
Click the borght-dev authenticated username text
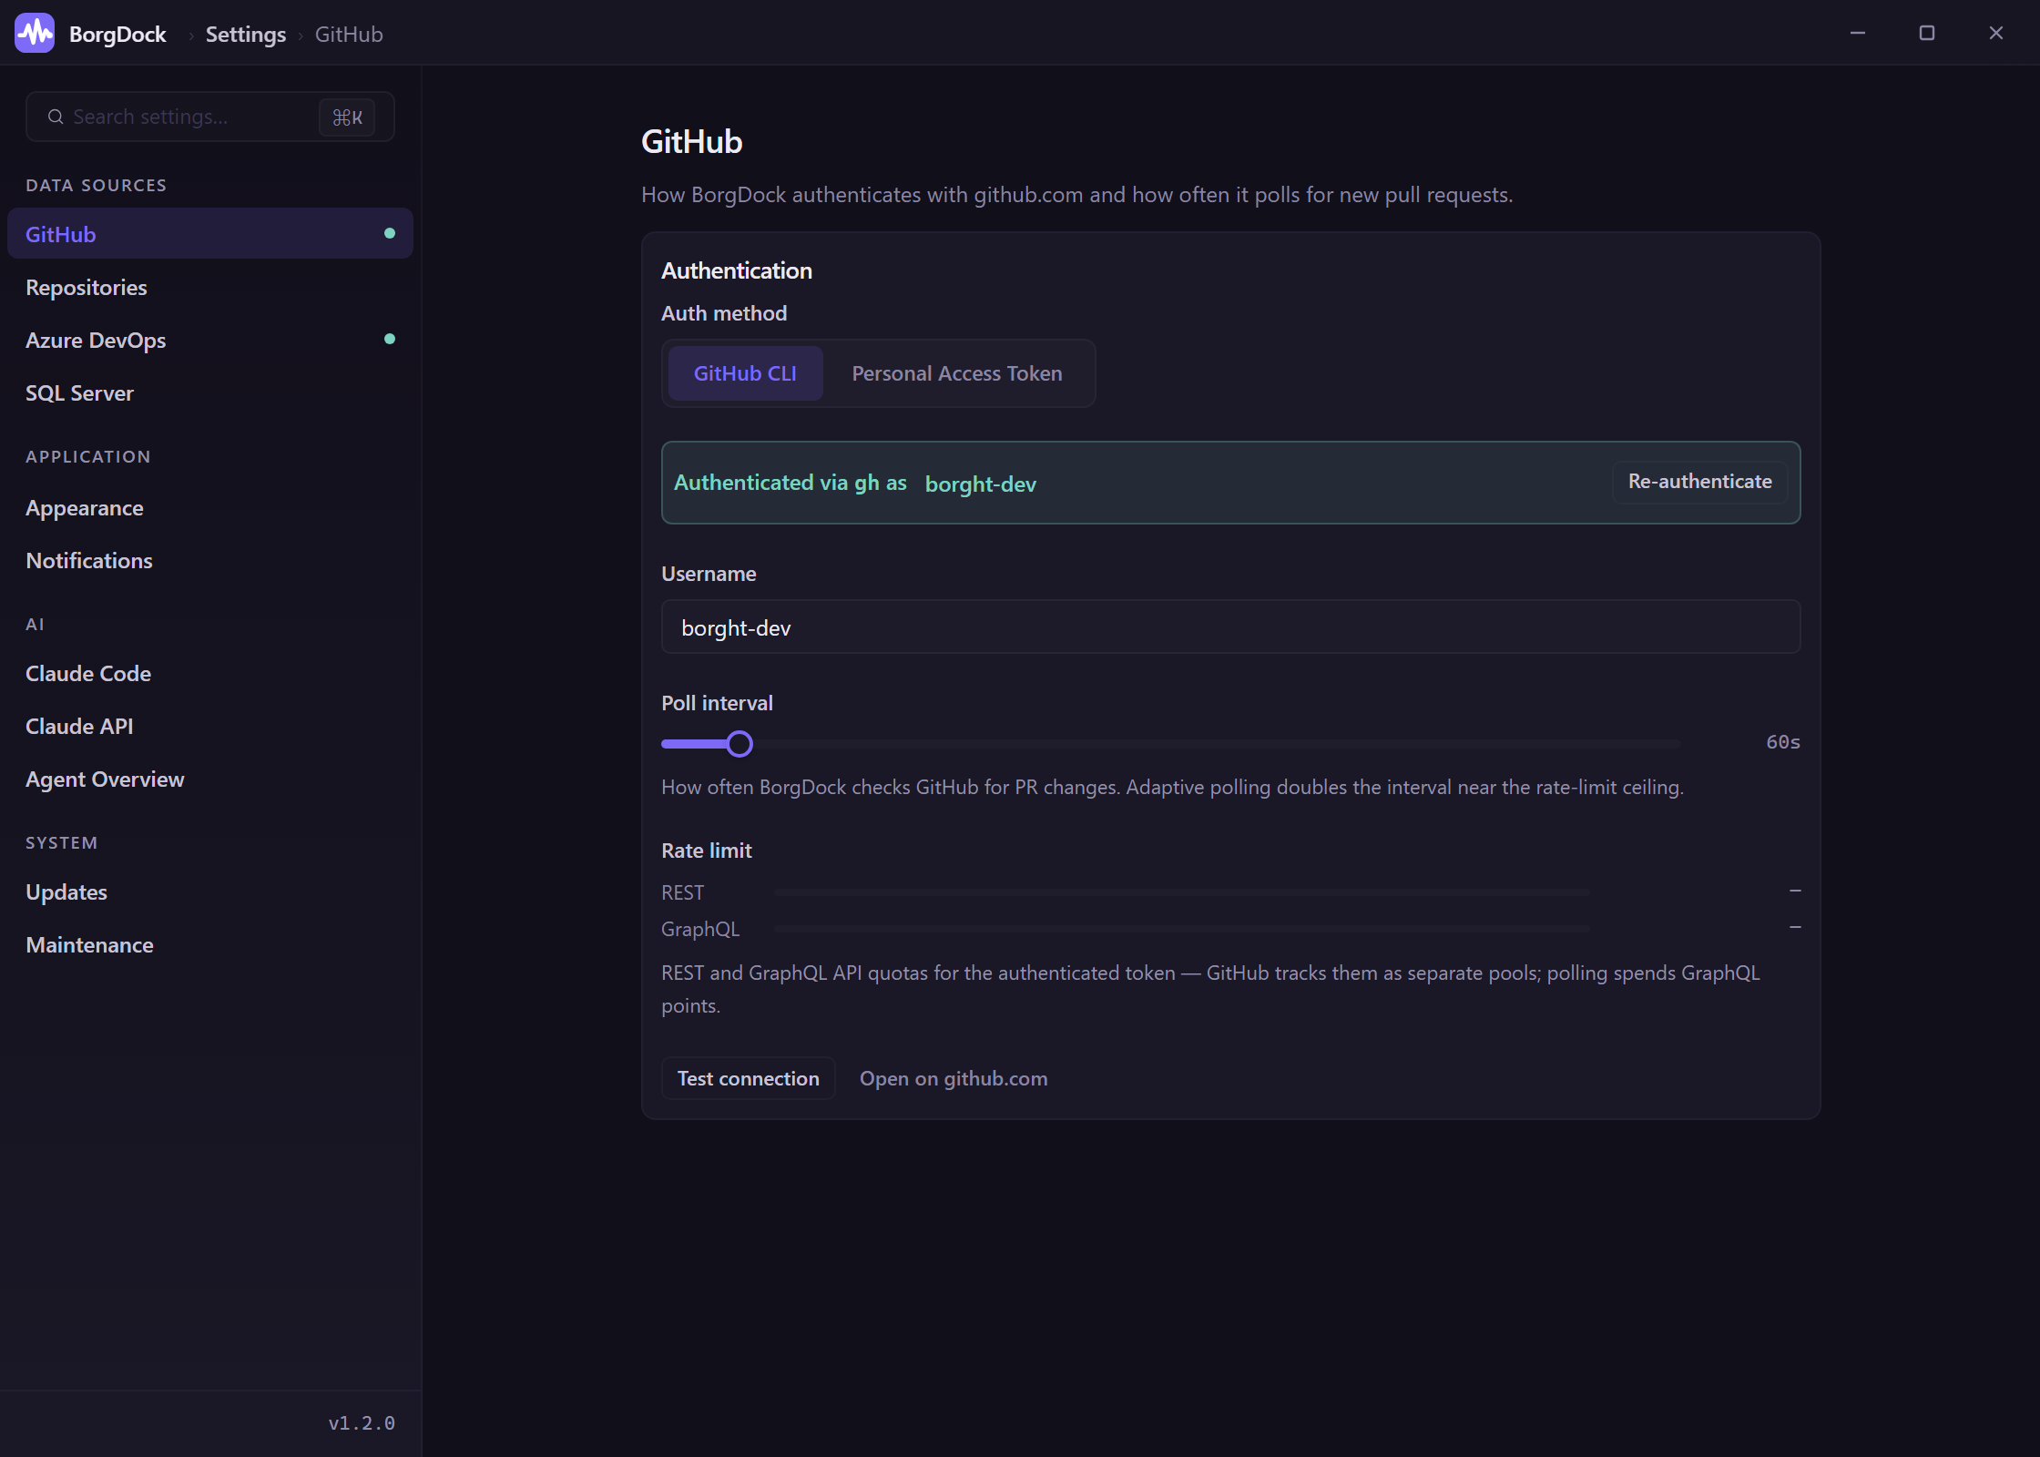coord(981,484)
